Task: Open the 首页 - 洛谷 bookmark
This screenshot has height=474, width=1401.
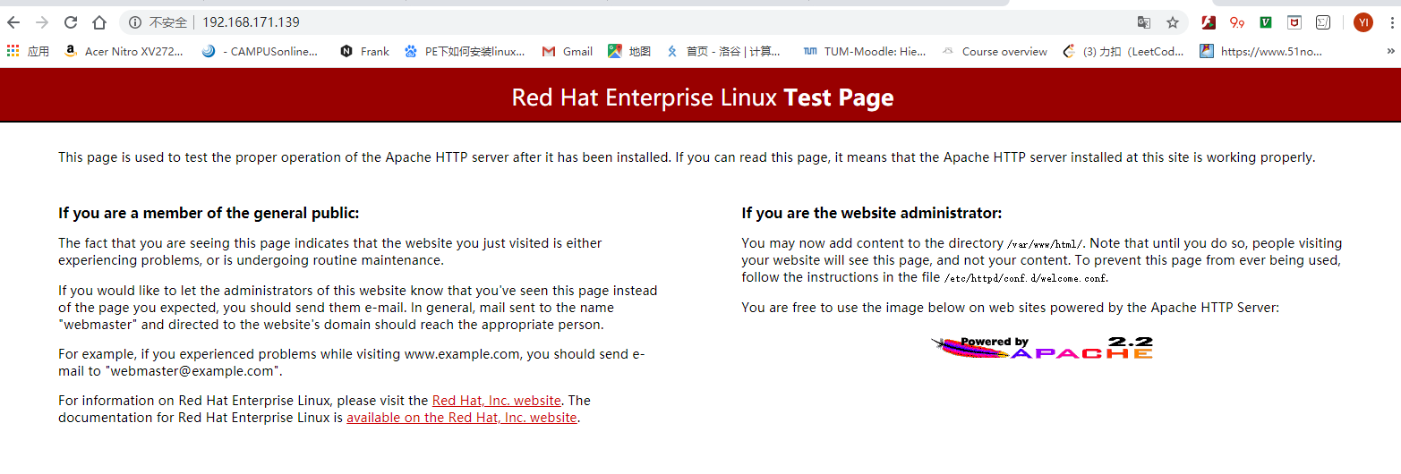Action: click(x=723, y=51)
